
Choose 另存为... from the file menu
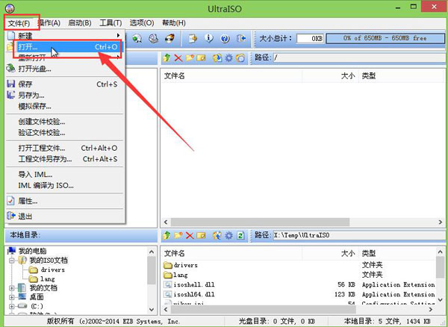65,95
